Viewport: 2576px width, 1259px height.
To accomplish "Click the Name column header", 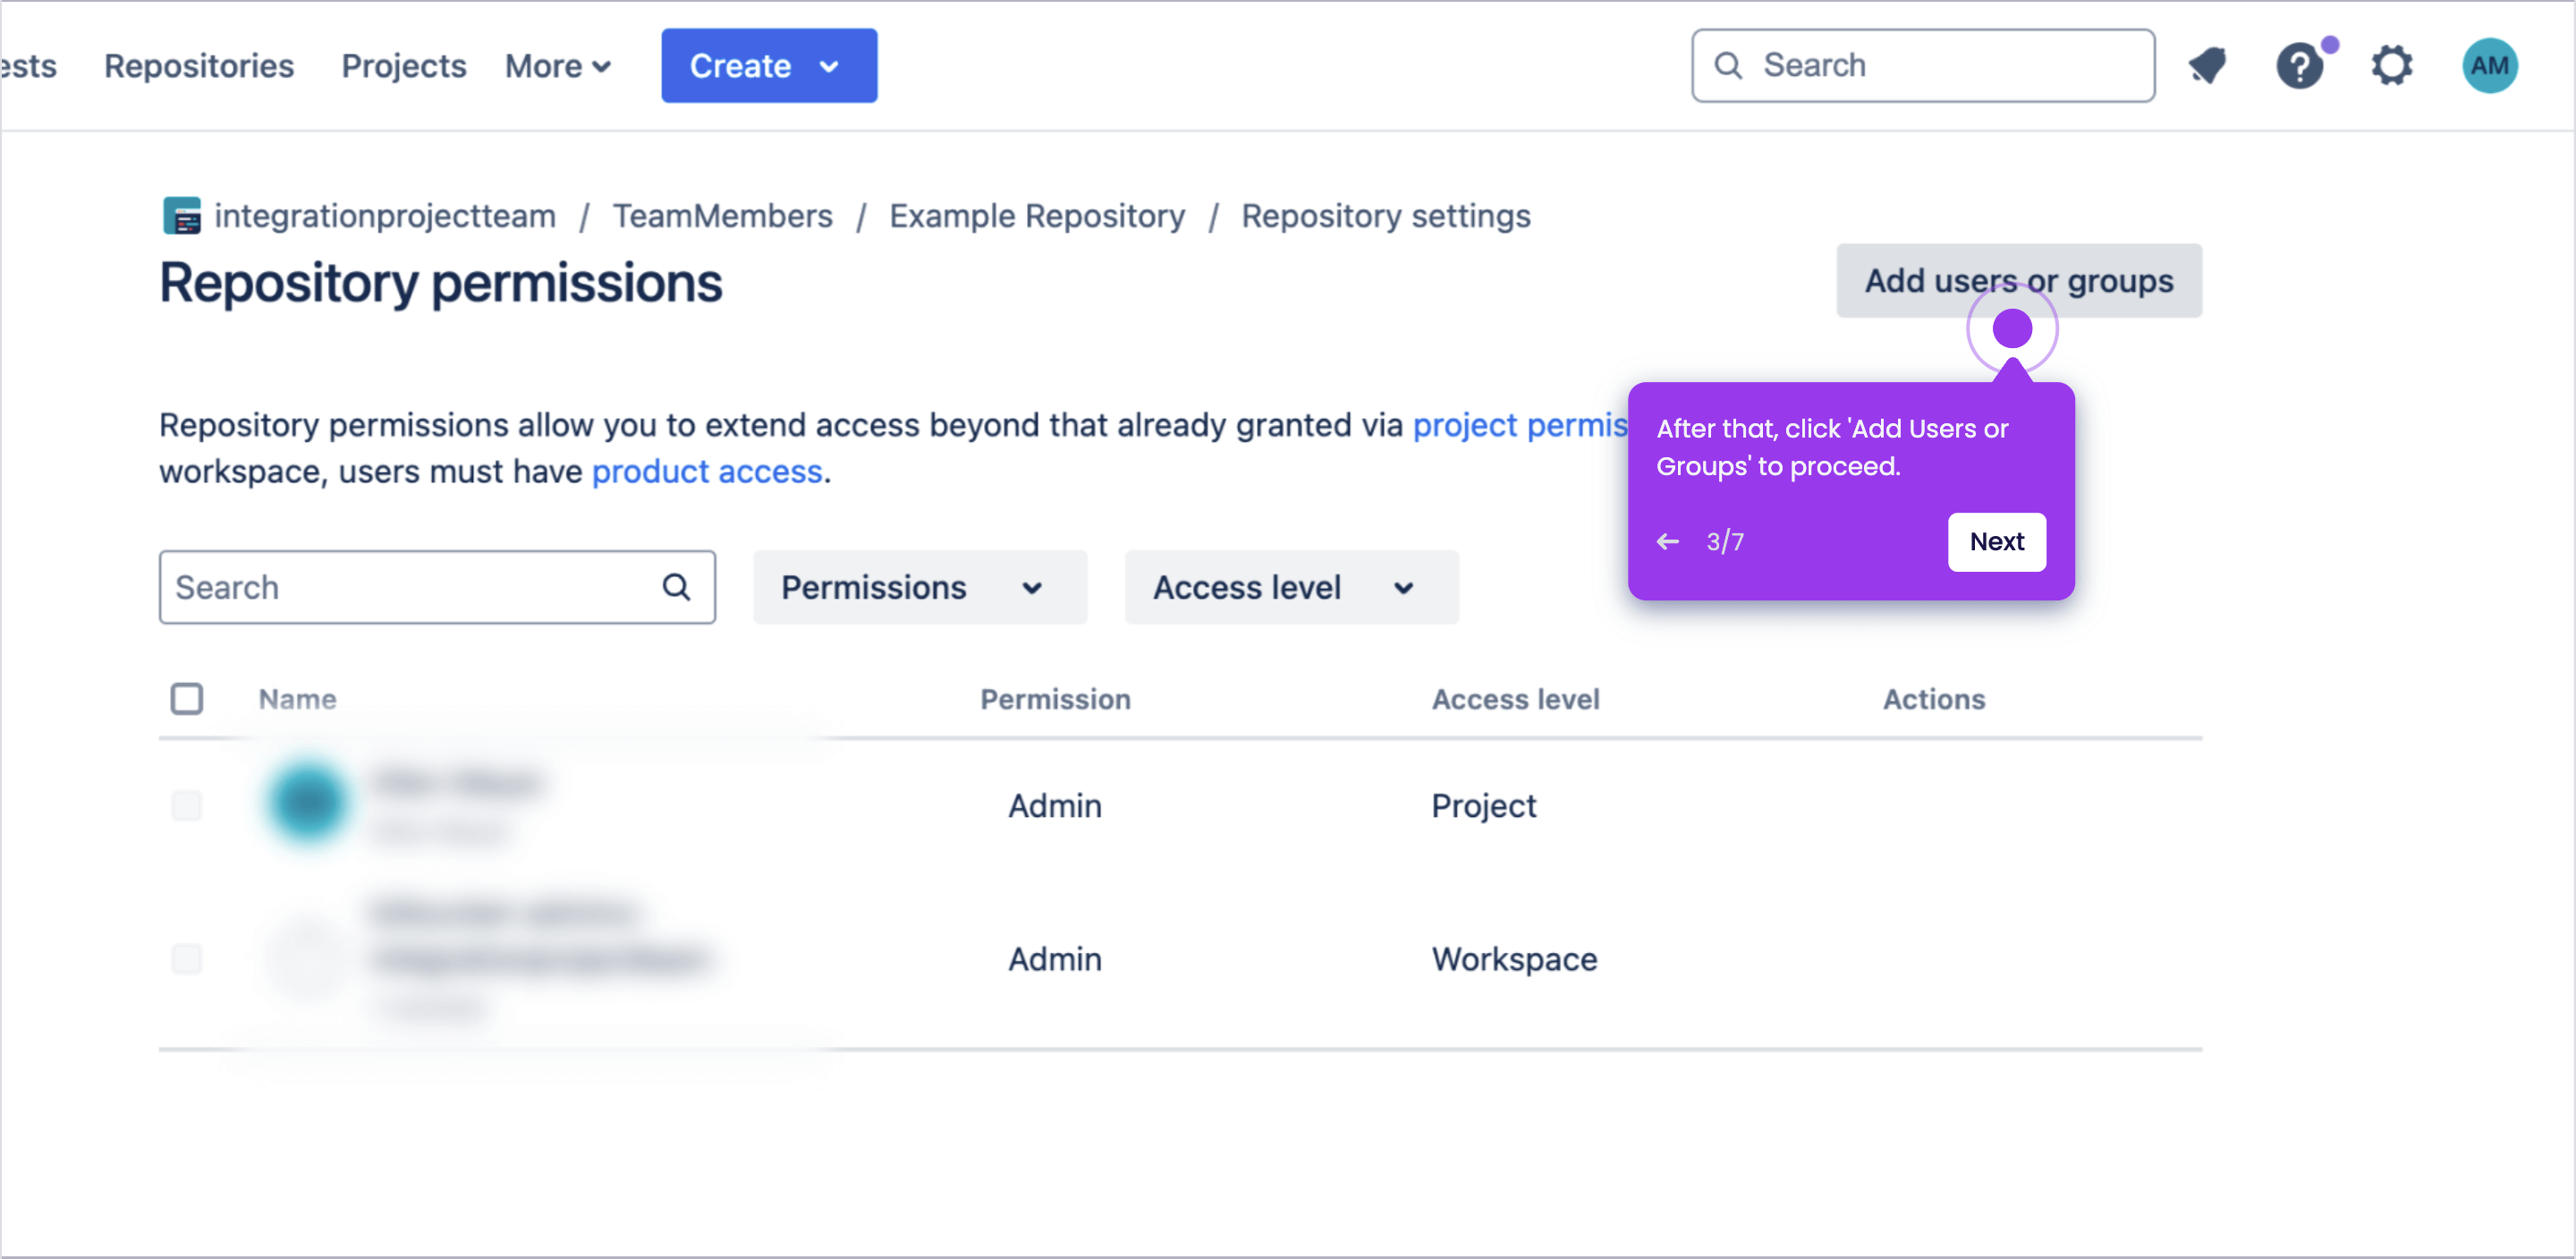I will click(x=297, y=700).
